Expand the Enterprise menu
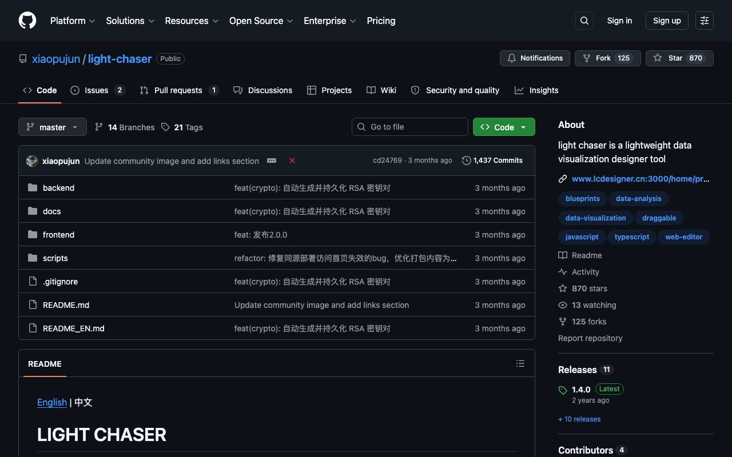Image resolution: width=732 pixels, height=457 pixels. click(x=330, y=21)
